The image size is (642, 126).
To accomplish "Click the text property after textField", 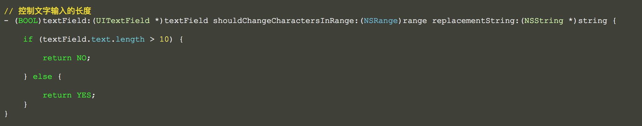I will click(101, 39).
